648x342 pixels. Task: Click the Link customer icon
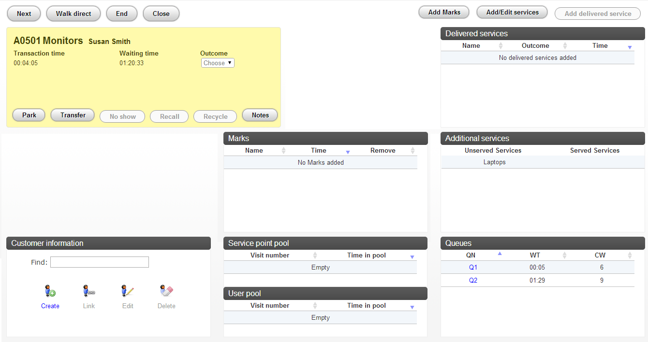[89, 291]
